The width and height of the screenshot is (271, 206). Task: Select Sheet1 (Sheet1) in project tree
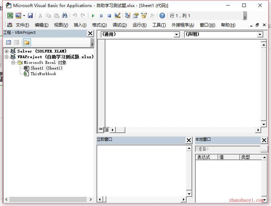point(46,68)
